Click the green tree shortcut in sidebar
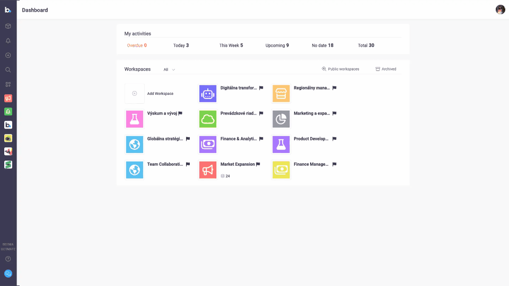 pyautogui.click(x=8, y=111)
